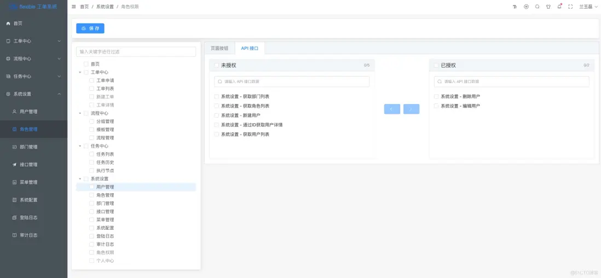Focus the 已授权 API search input
The width and height of the screenshot is (601, 278).
[x=511, y=82]
